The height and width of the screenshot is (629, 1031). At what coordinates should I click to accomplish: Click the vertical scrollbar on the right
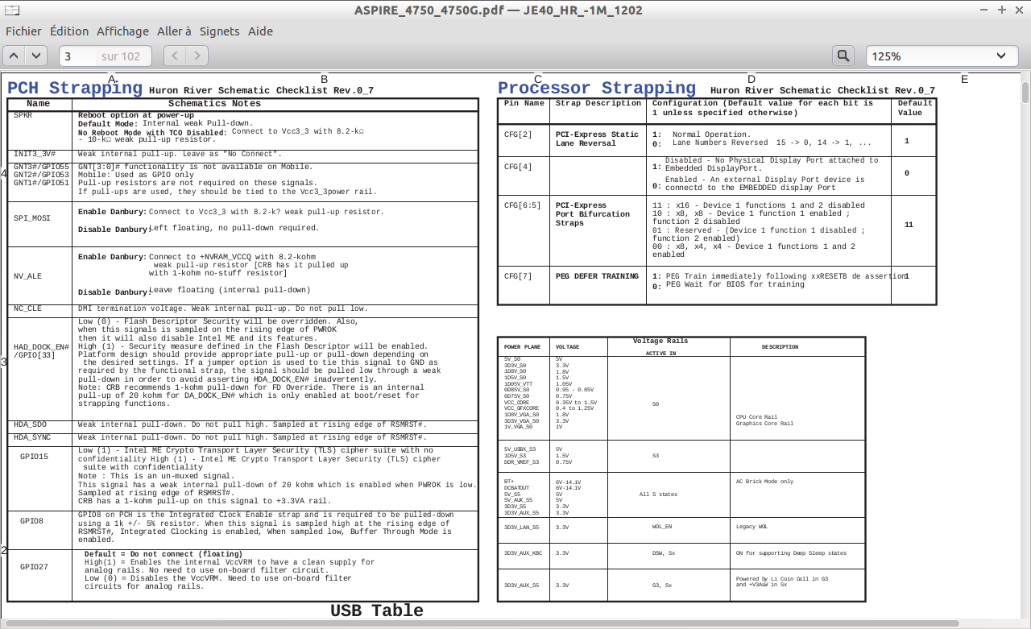tap(1025, 93)
